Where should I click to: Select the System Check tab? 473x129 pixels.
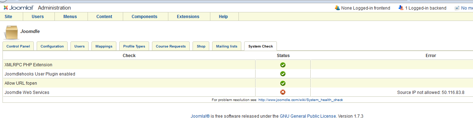(x=261, y=46)
